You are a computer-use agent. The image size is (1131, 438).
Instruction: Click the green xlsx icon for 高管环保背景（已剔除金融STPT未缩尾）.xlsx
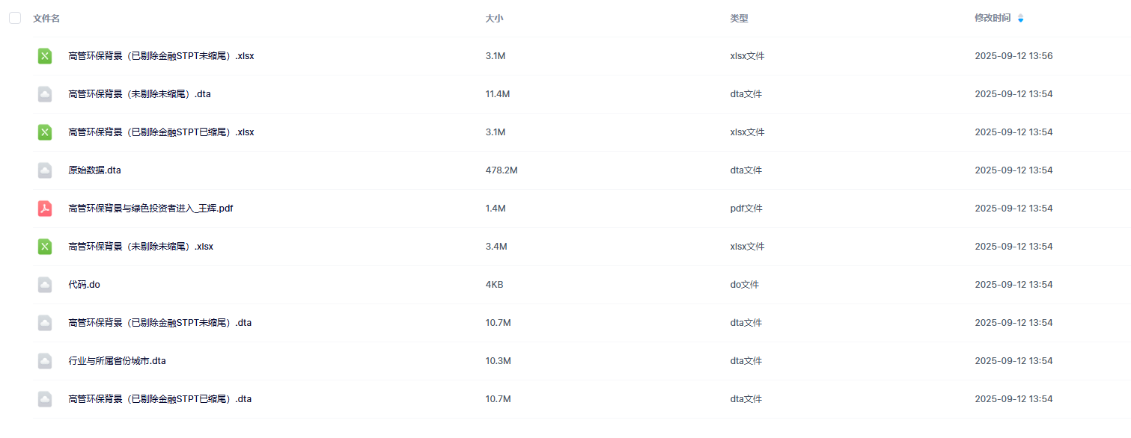(45, 56)
